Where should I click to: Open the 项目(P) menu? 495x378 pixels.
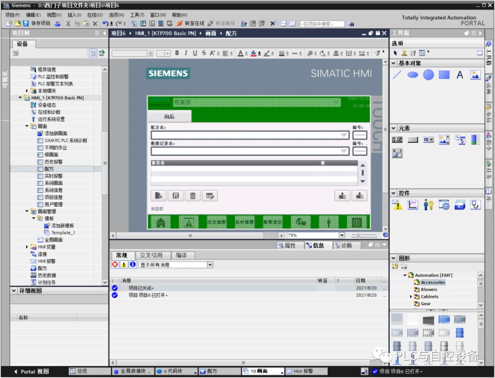13,15
